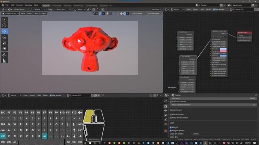Select the Measure tool
The height and width of the screenshot is (145, 259).
click(x=4, y=61)
